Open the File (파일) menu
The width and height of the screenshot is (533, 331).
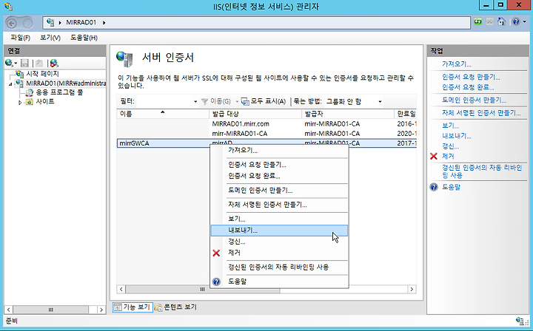(x=20, y=38)
